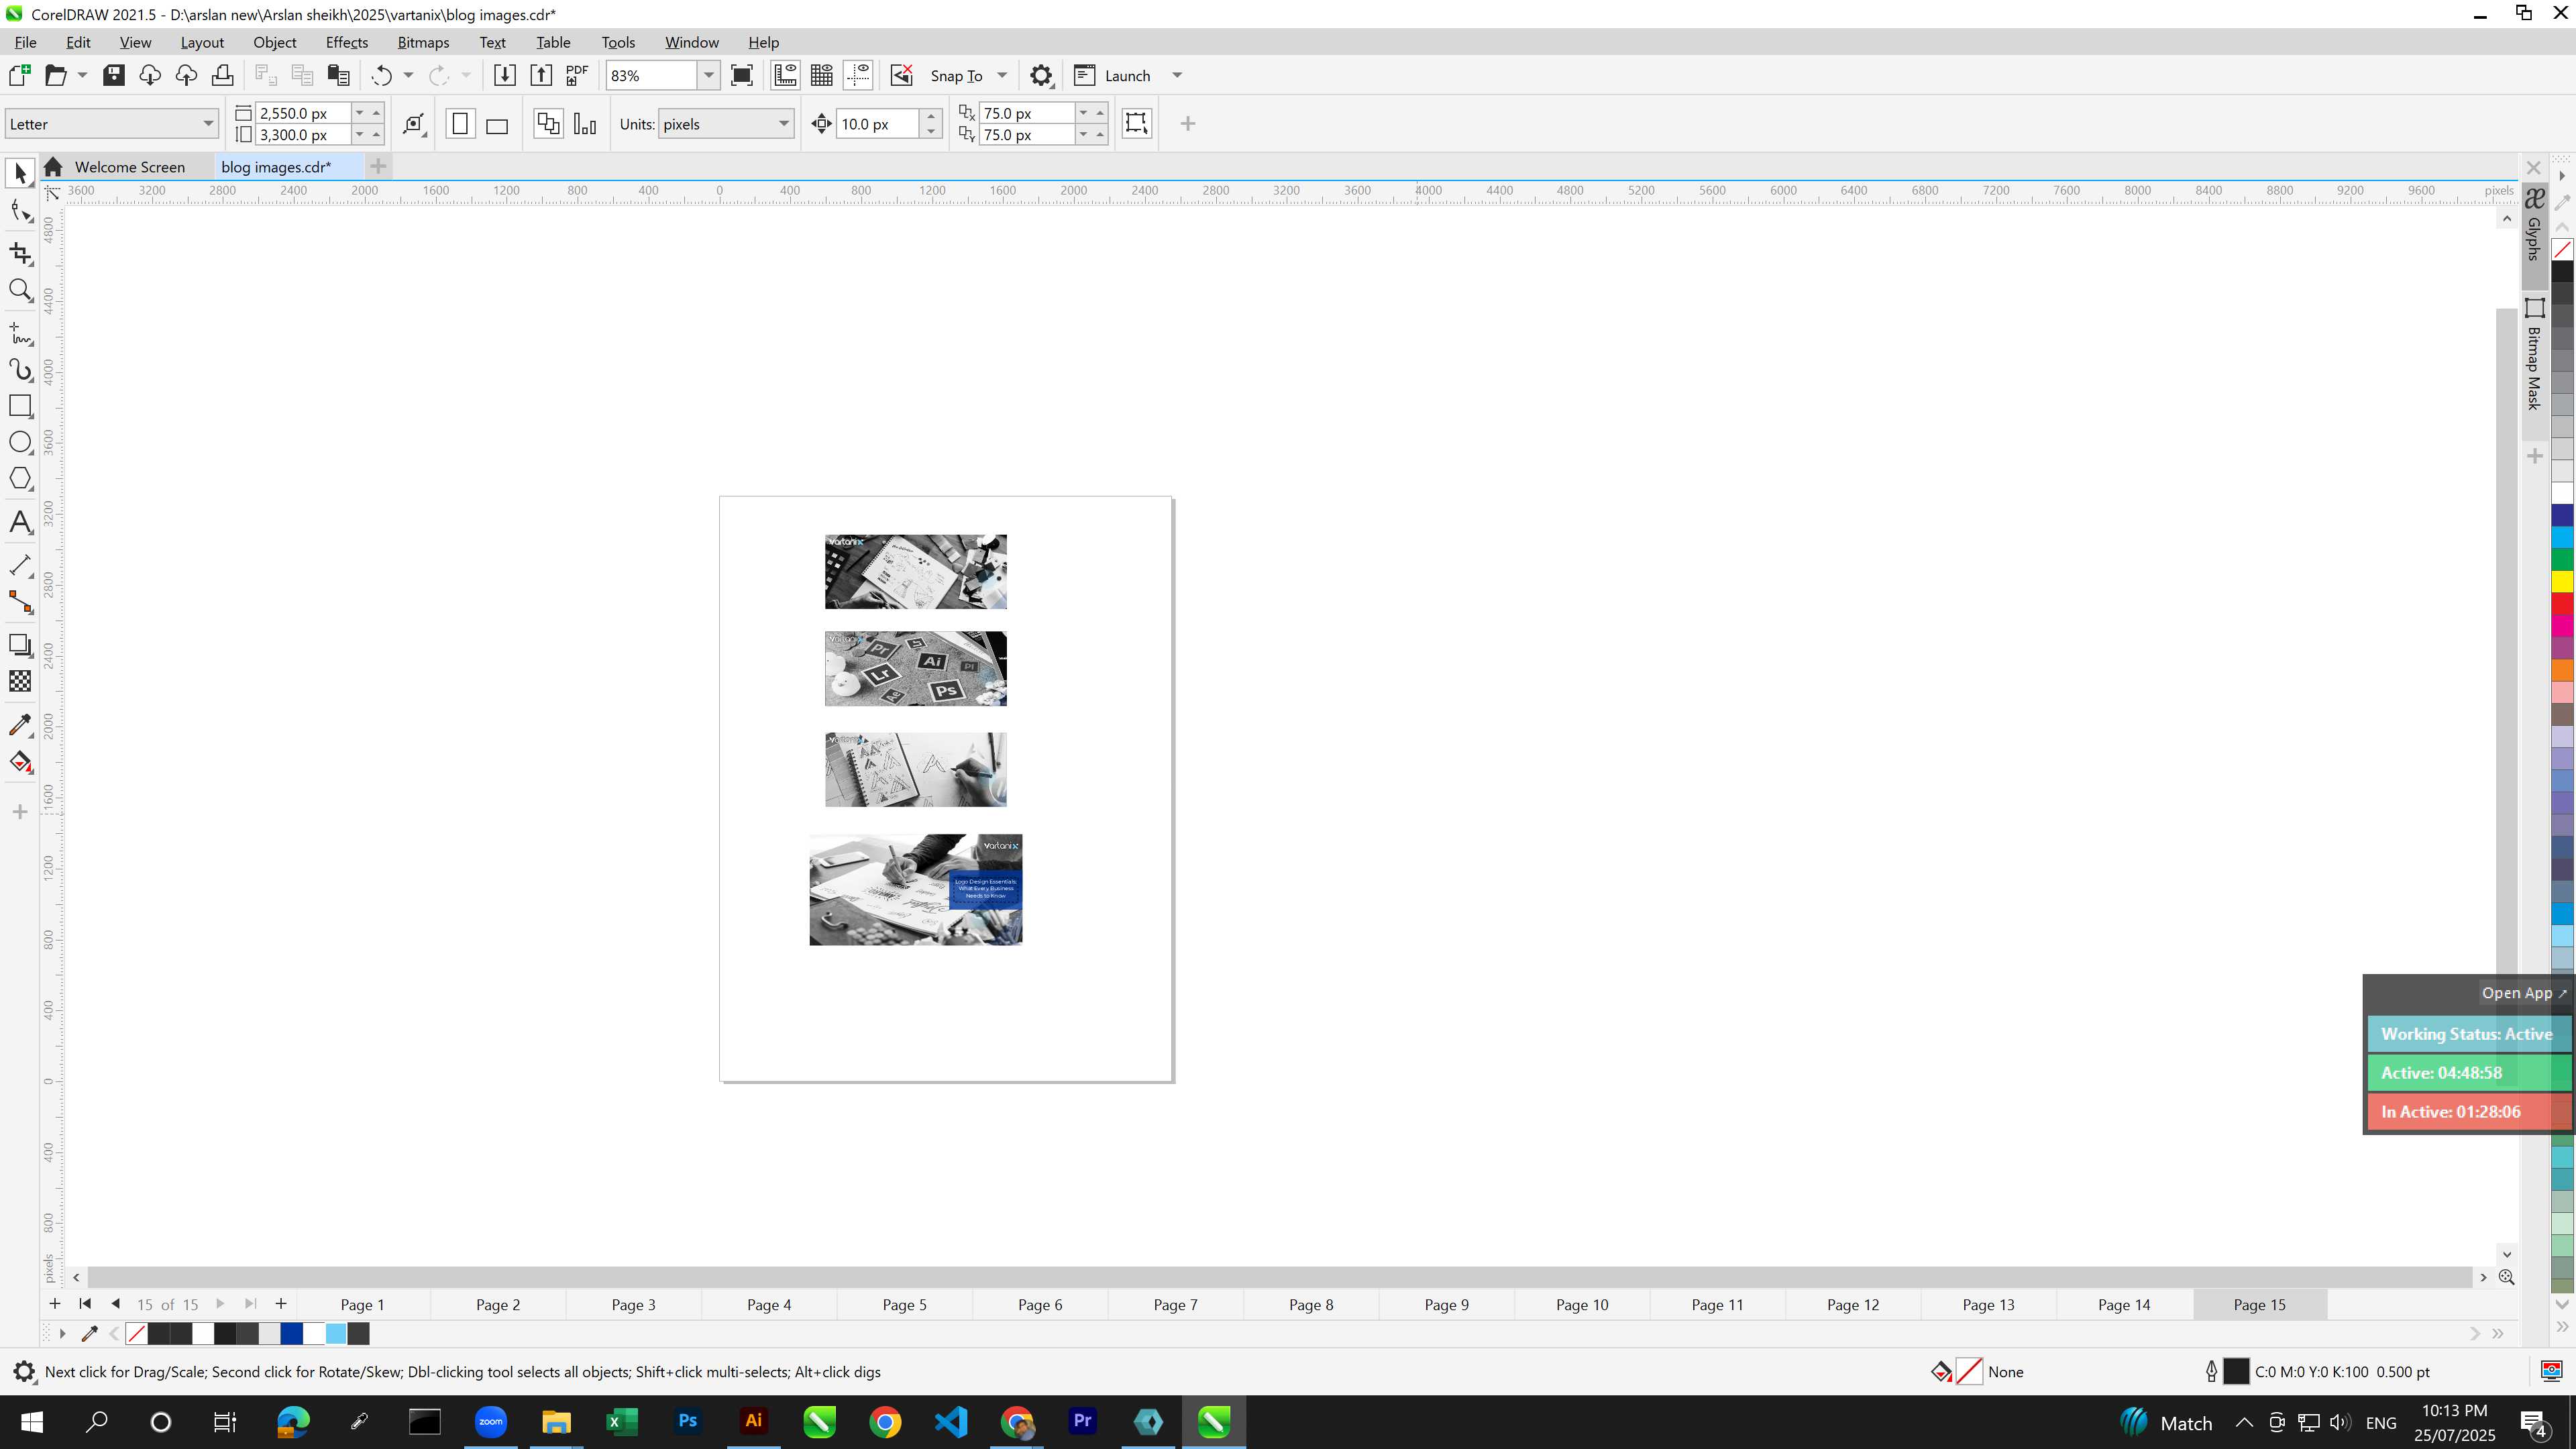Set Landscape page orientation

pos(497,124)
